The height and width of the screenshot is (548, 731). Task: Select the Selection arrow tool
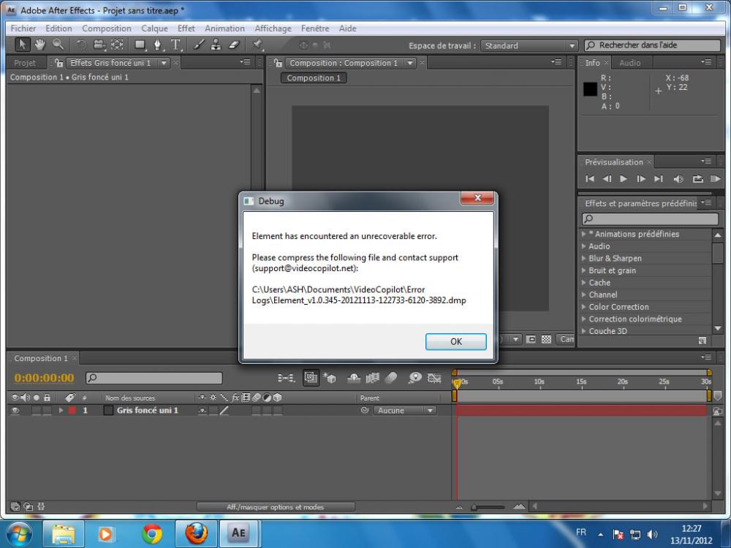pyautogui.click(x=22, y=45)
